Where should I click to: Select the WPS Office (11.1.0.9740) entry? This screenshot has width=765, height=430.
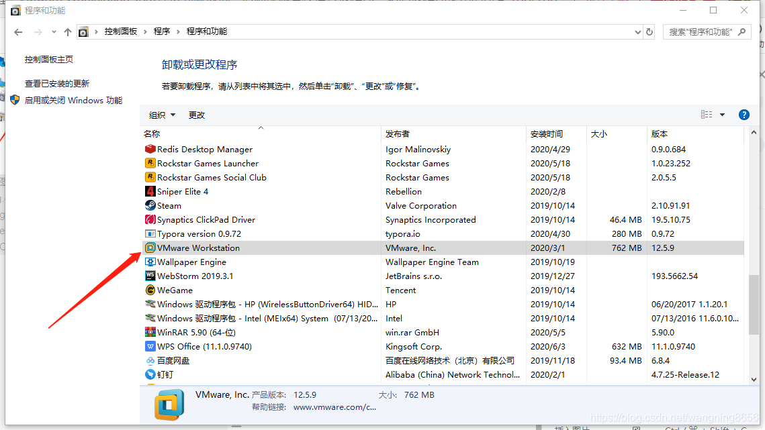tap(443, 347)
